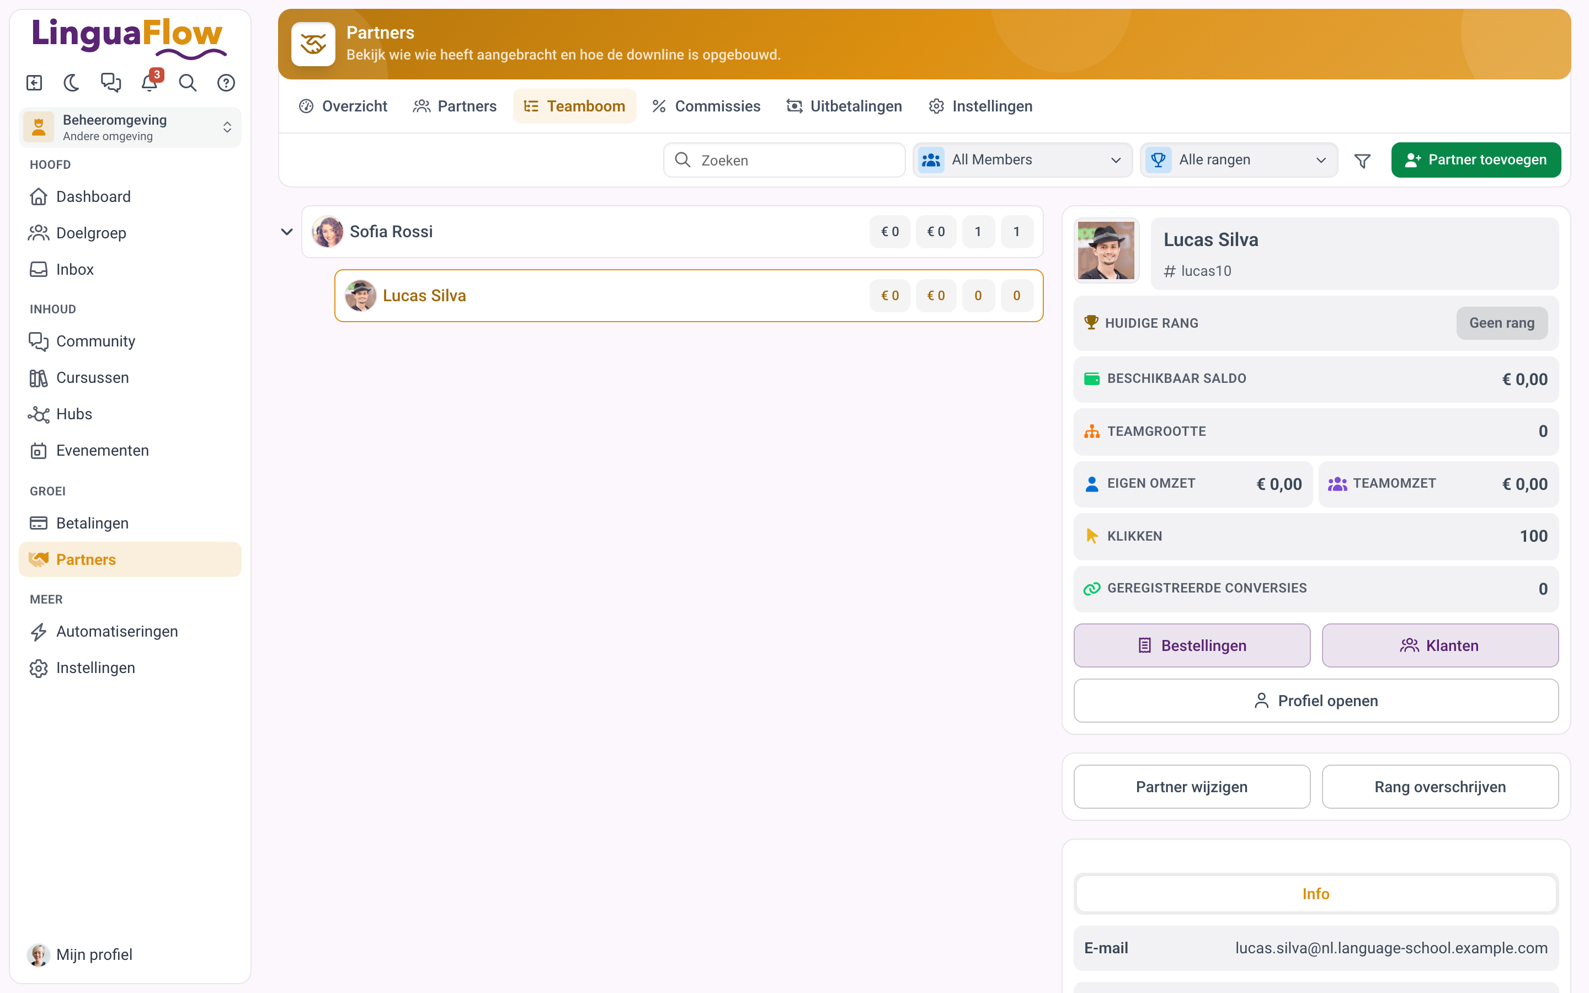Click Rang overschrijven button
This screenshot has width=1589, height=993.
pos(1440,787)
